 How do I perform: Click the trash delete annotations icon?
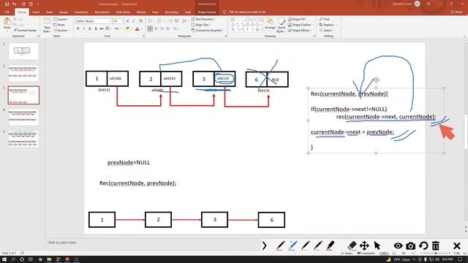[x=436, y=245]
